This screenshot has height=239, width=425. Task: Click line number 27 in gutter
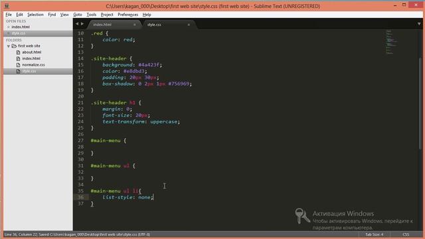pos(81,140)
